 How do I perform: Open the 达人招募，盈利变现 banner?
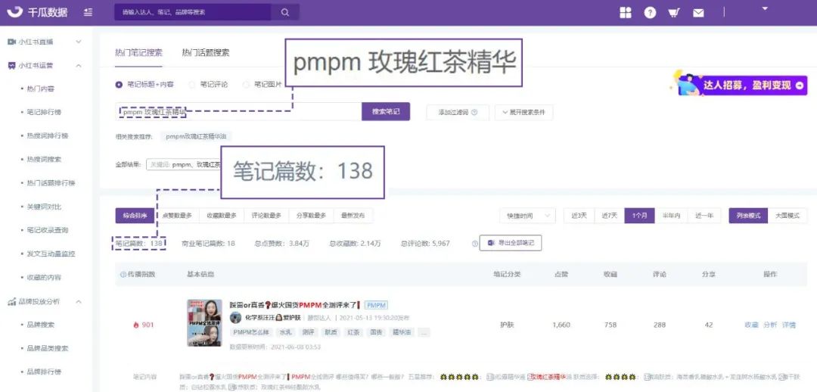pos(738,85)
